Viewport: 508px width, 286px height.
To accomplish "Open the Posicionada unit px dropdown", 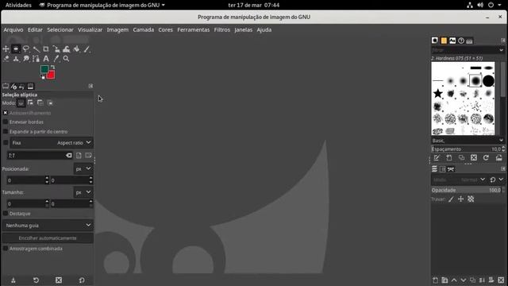I will coord(83,168).
